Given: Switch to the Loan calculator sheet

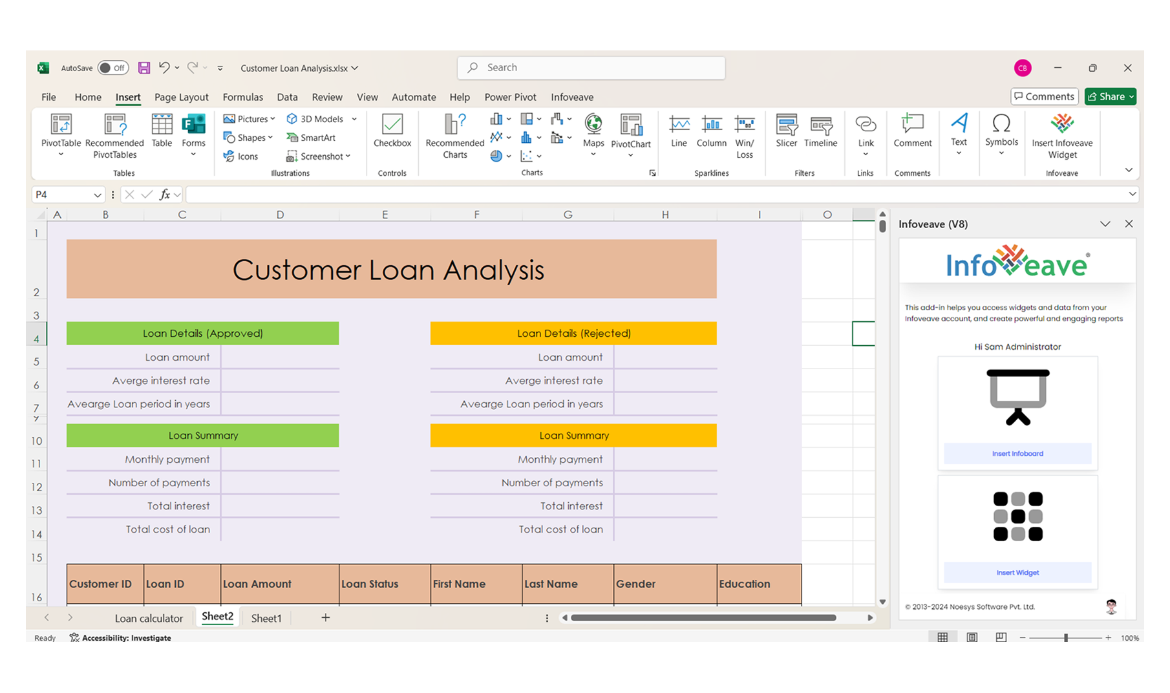Looking at the screenshot, I should pyautogui.click(x=149, y=618).
